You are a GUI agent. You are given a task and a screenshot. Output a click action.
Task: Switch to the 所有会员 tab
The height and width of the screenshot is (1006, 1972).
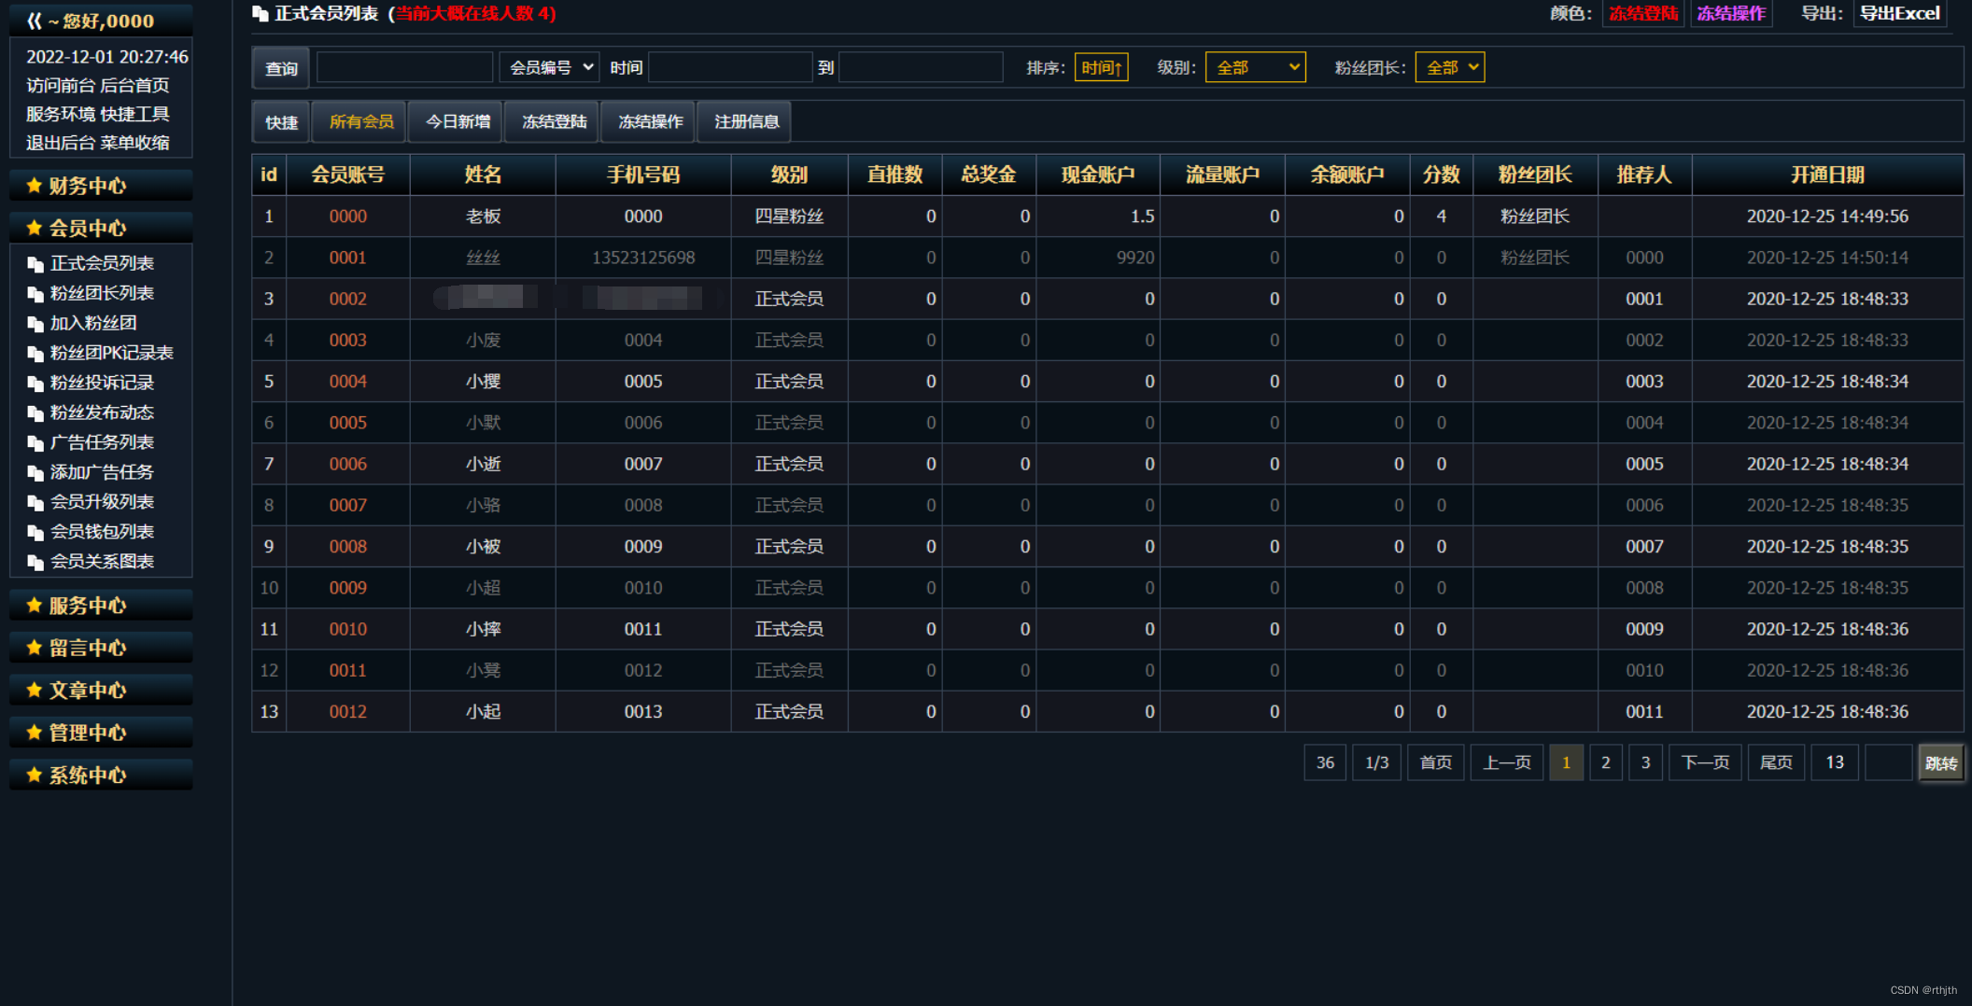360,121
